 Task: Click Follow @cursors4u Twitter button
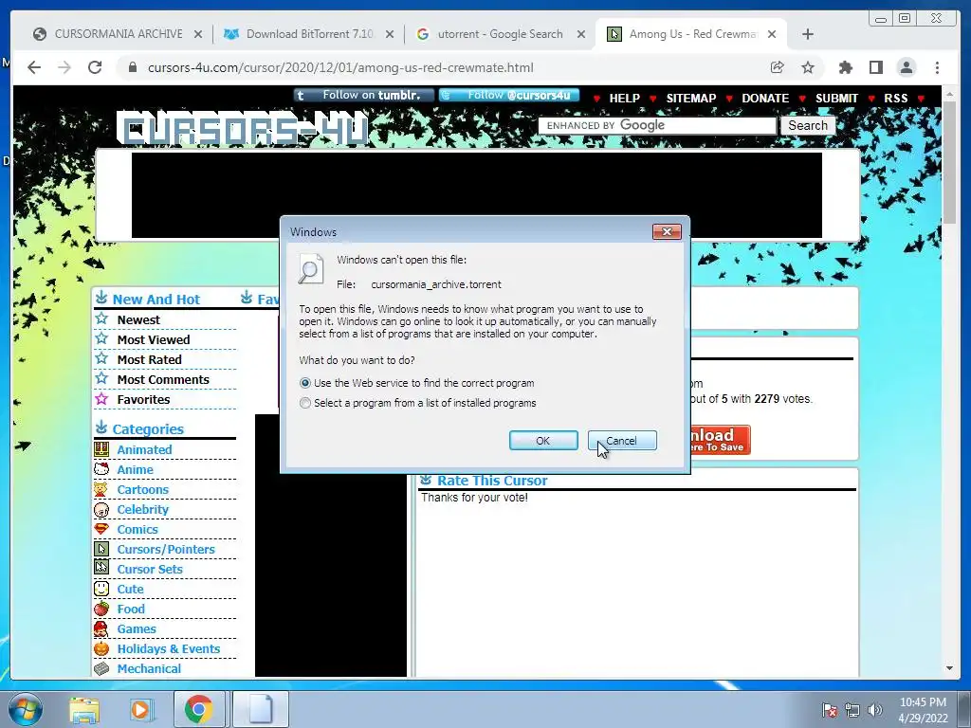tap(509, 96)
